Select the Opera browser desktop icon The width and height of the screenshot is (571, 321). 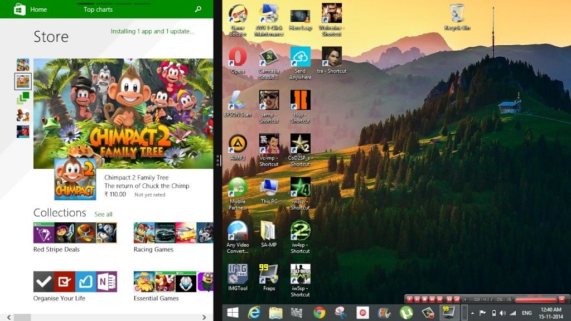tap(238, 61)
